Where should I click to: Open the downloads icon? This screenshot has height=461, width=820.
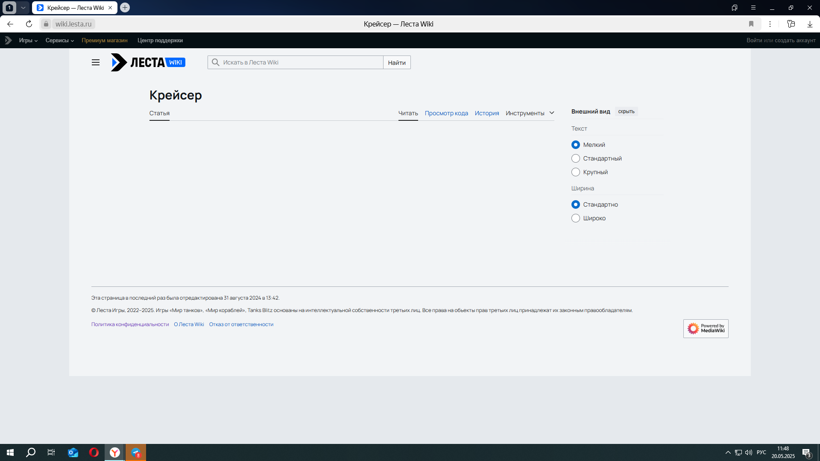(810, 24)
